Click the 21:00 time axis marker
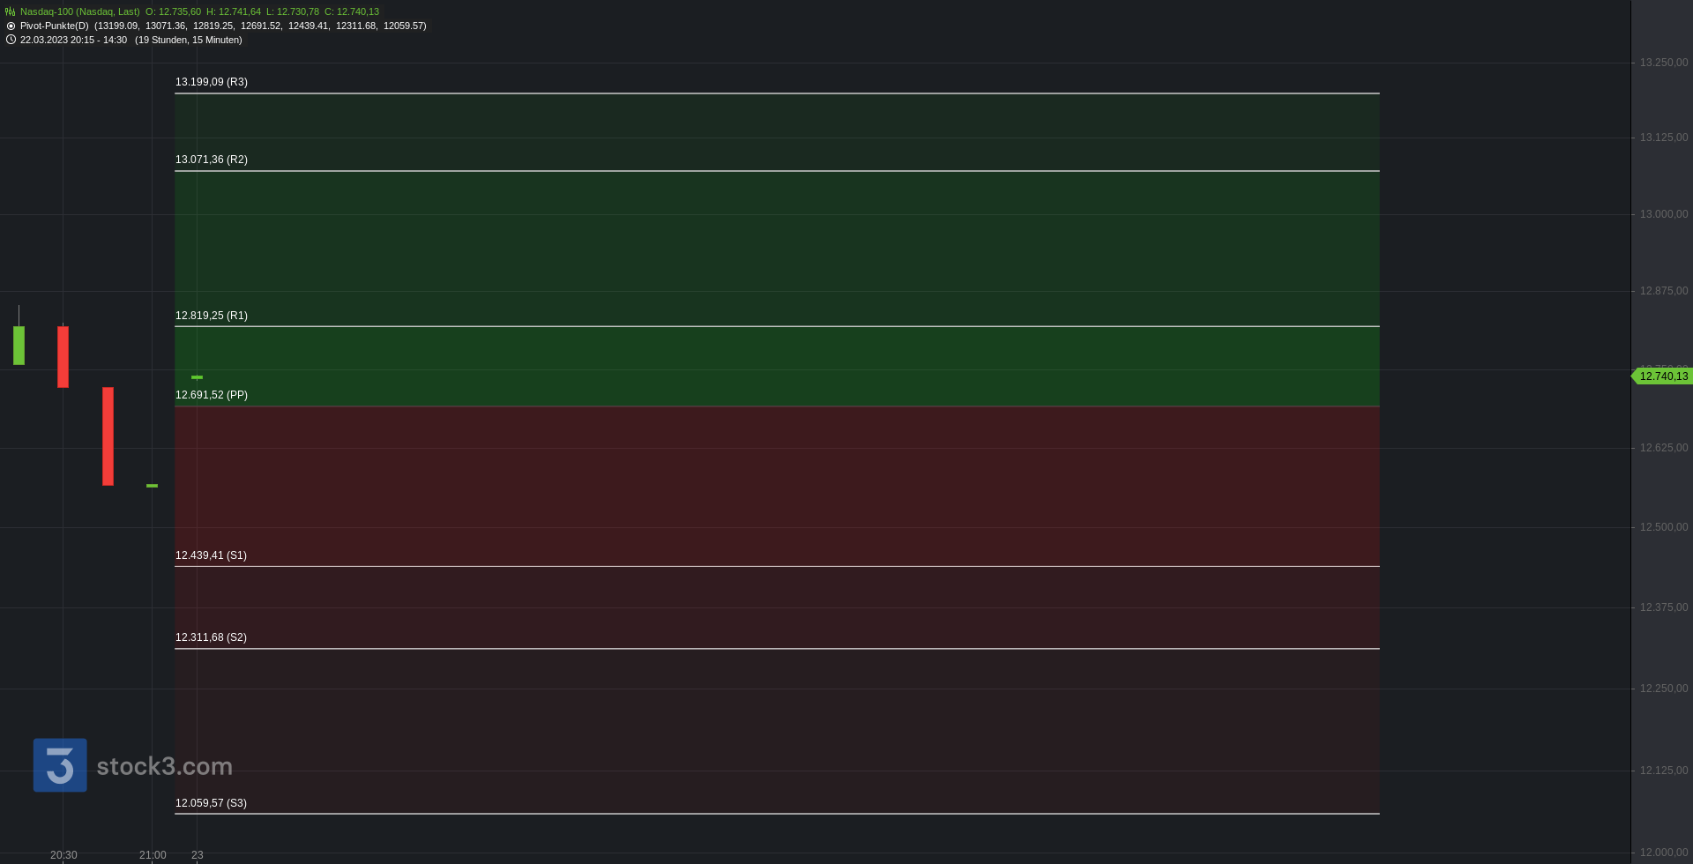Viewport: 1693px width, 864px height. pyautogui.click(x=153, y=855)
